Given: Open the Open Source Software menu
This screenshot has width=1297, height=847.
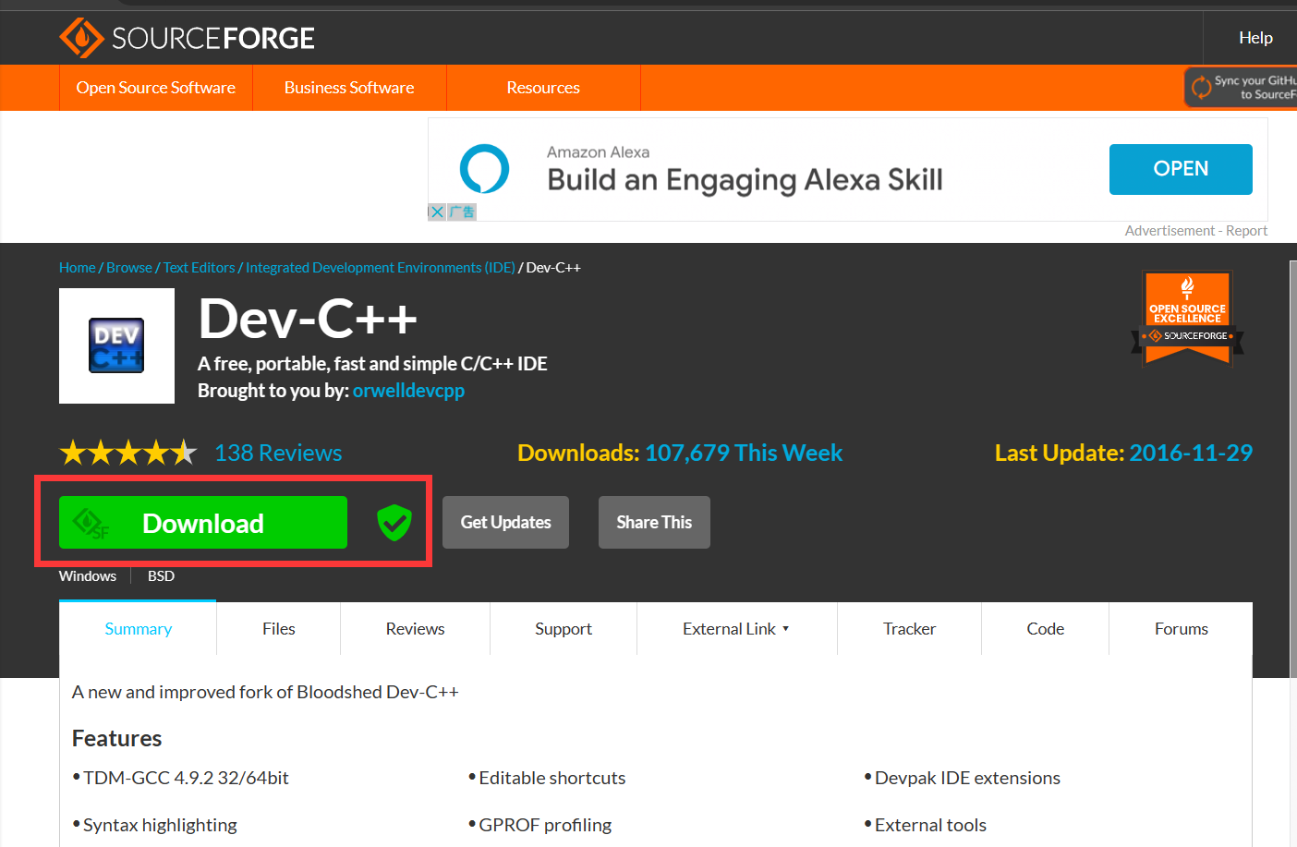Looking at the screenshot, I should coord(155,88).
